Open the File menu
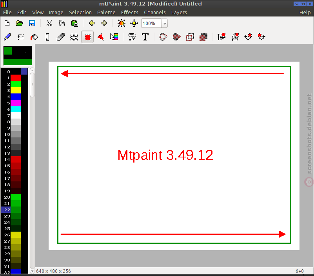314x276 pixels. click(7, 13)
